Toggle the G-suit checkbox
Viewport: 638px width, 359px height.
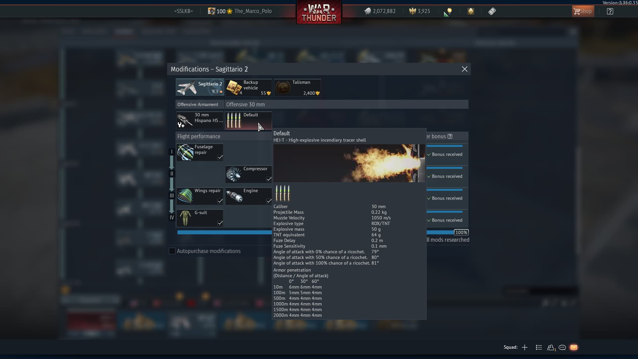pyautogui.click(x=220, y=223)
